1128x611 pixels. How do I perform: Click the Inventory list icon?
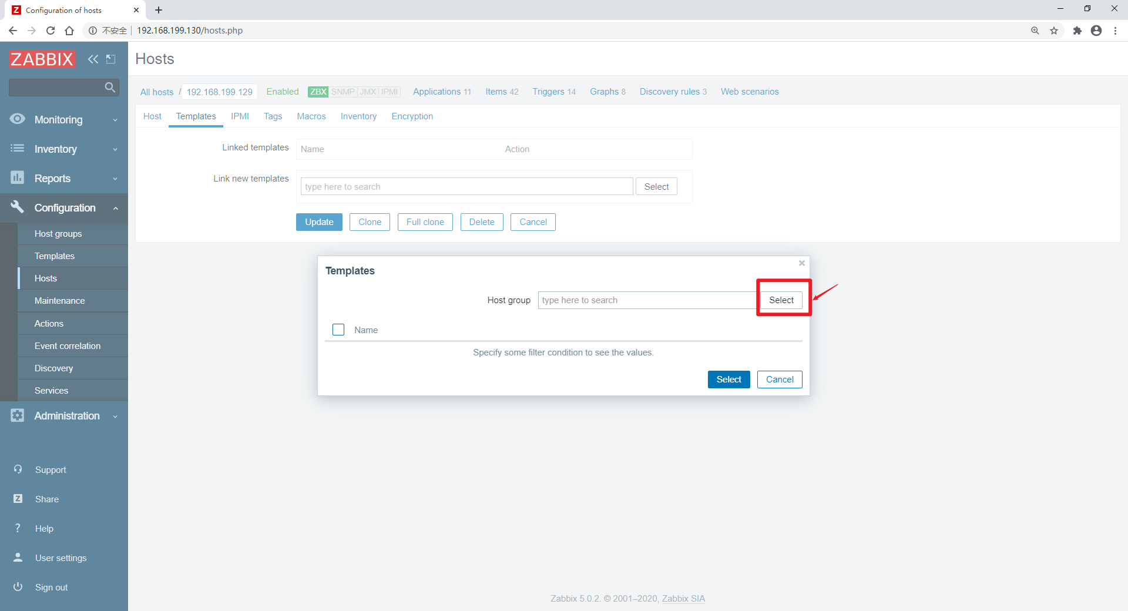tap(18, 149)
